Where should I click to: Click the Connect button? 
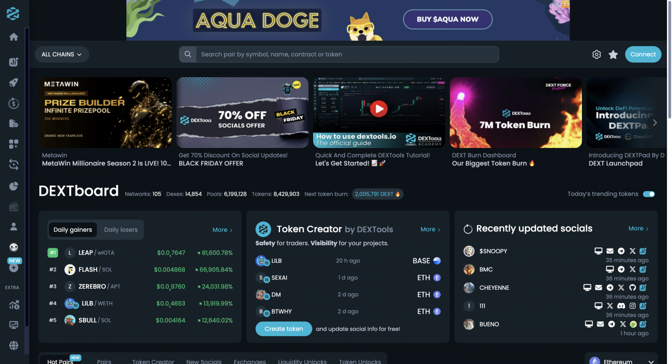pyautogui.click(x=643, y=54)
